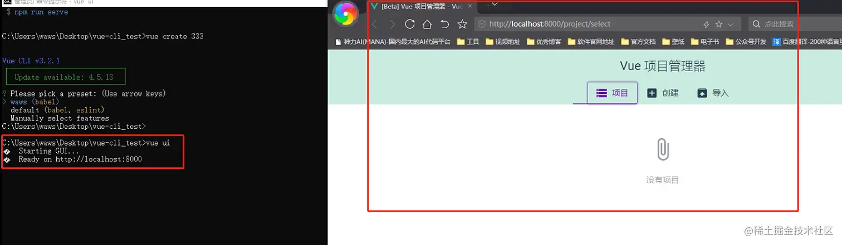Switch to the 创建 tab in Vue manager
Screen dimensions: 842x245
pos(663,93)
